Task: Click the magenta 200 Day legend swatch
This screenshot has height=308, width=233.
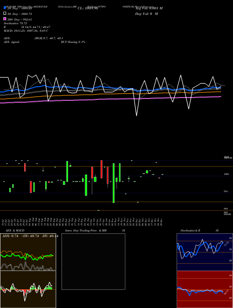Action: [5, 19]
